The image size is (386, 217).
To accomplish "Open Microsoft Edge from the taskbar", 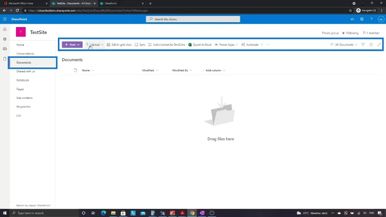I will (x=103, y=213).
